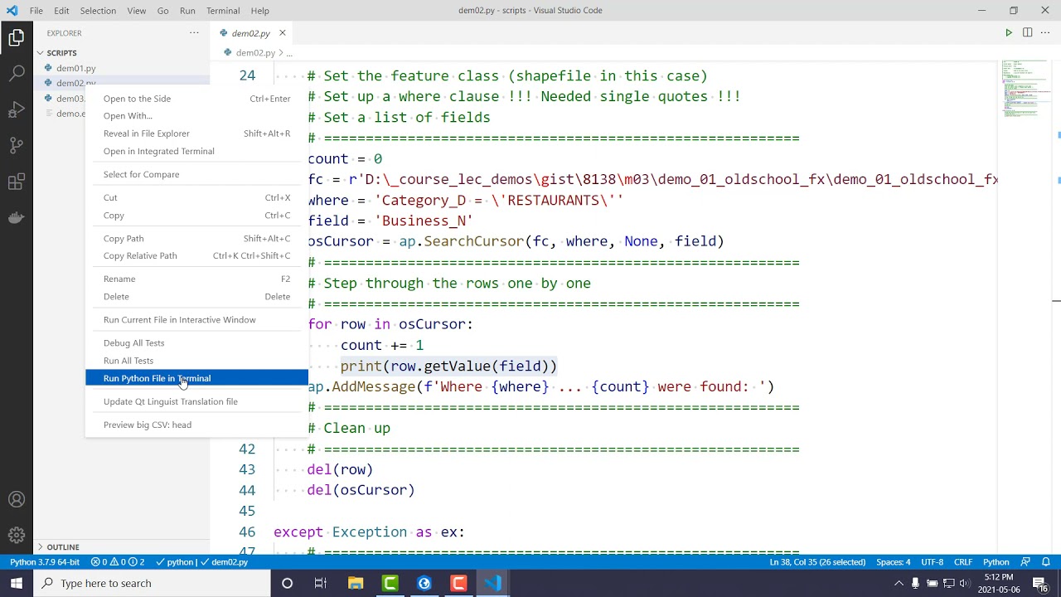Open the green Camtasia taskbar icon

tap(390, 584)
